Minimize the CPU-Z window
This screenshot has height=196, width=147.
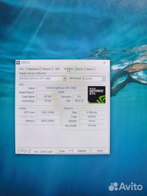coord(83,63)
